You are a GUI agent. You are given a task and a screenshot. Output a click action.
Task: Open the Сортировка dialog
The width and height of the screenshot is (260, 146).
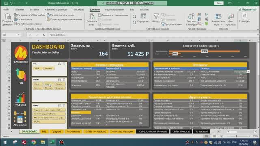click(143, 18)
